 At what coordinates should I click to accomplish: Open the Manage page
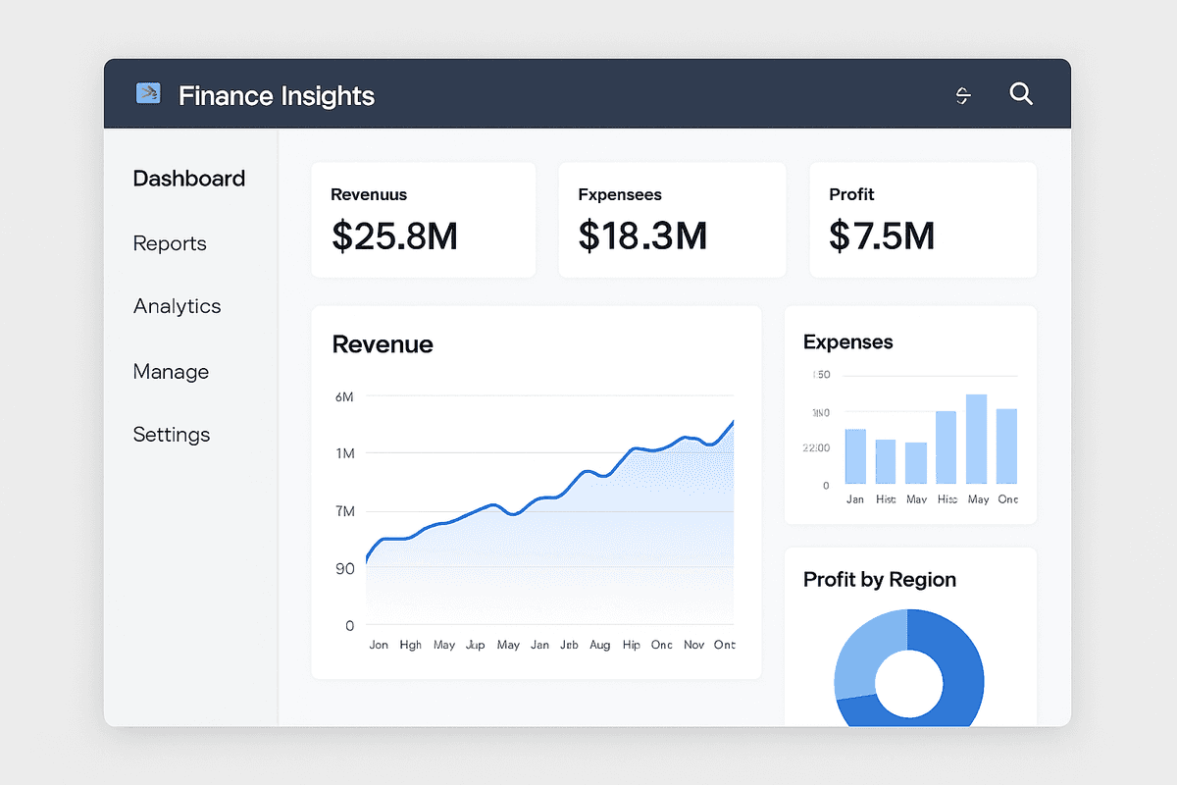171,372
